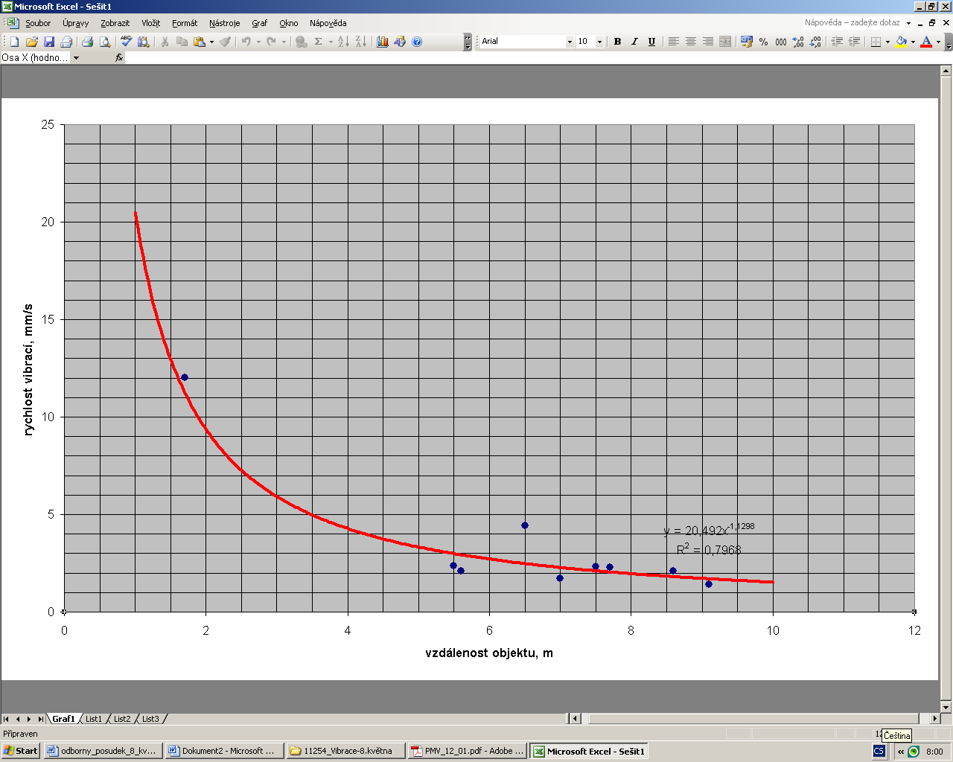Toggle Underline formatting
Screen dimensions: 953x762
(x=651, y=42)
